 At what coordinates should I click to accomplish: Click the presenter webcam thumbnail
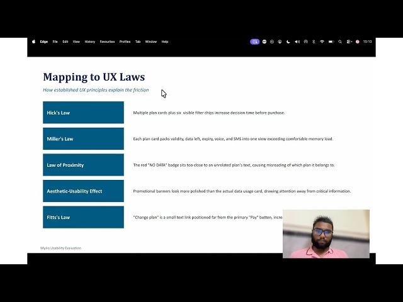[x=326, y=234]
